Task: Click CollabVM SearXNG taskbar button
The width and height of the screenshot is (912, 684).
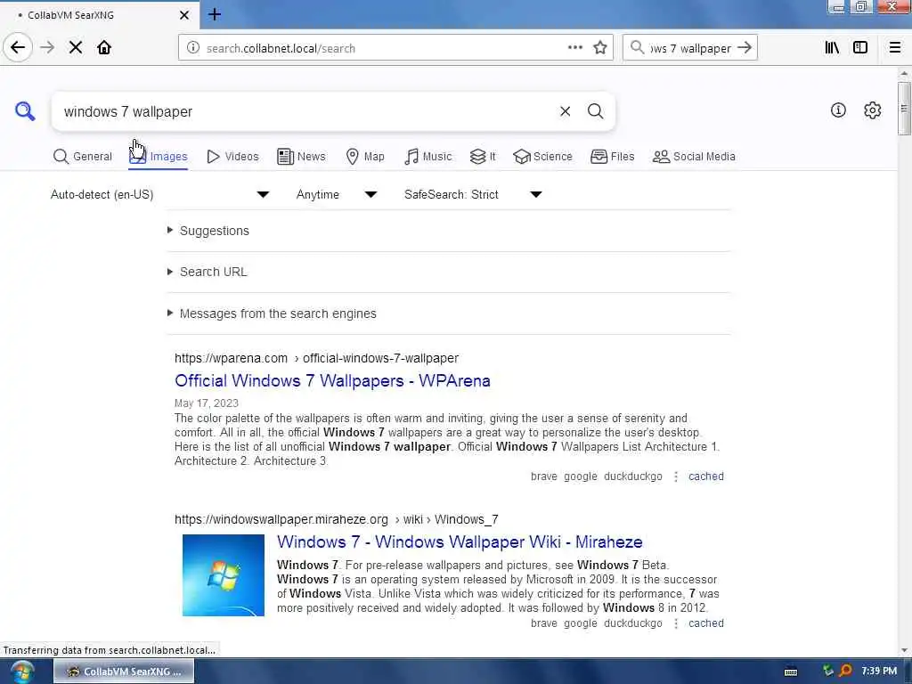Action: (124, 672)
